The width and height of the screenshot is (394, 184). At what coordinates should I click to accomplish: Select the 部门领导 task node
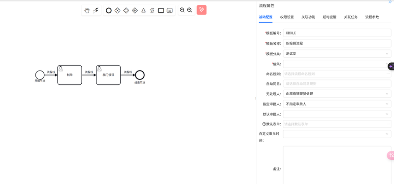108,75
